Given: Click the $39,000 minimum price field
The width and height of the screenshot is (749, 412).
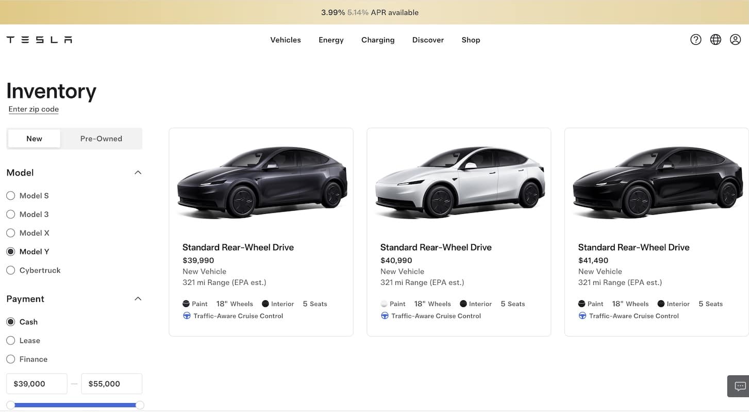Looking at the screenshot, I should 36,384.
